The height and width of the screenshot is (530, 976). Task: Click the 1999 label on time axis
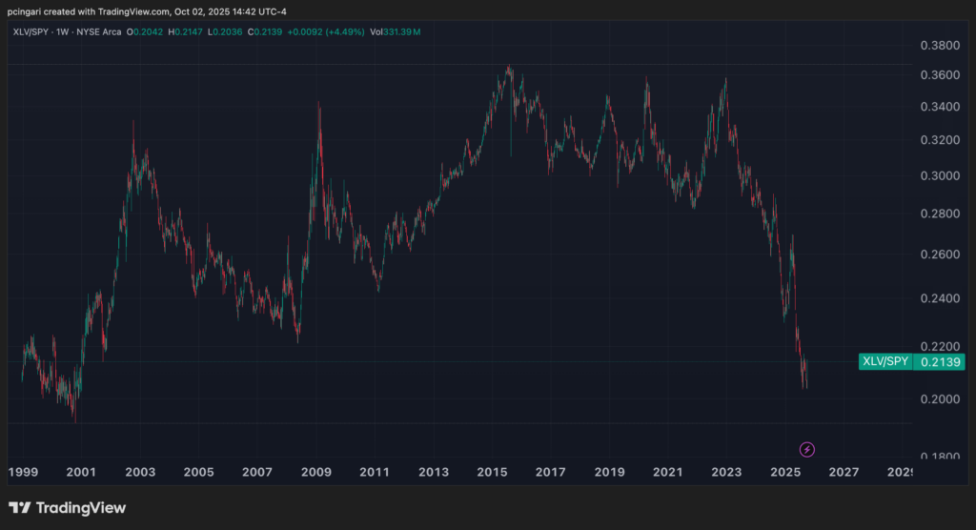click(x=23, y=473)
